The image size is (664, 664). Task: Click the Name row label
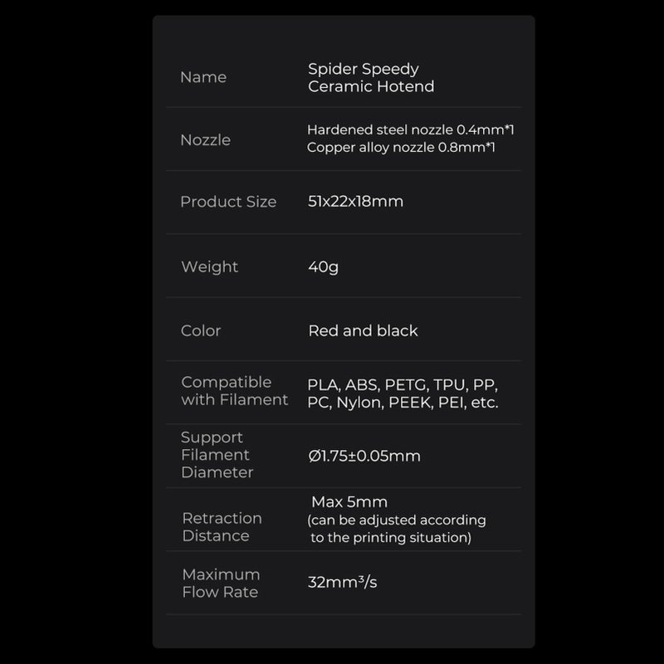pyautogui.click(x=203, y=77)
